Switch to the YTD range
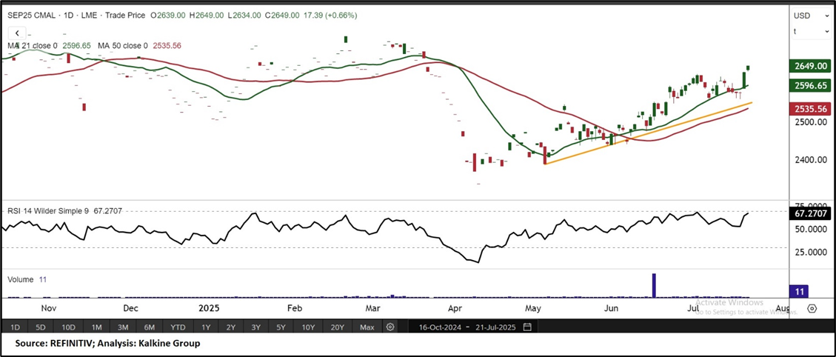 tap(178, 327)
